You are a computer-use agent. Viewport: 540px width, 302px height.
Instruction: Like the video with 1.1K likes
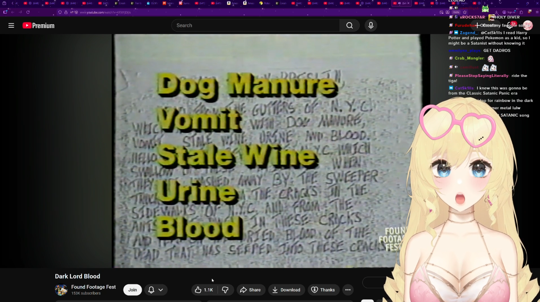(204, 290)
